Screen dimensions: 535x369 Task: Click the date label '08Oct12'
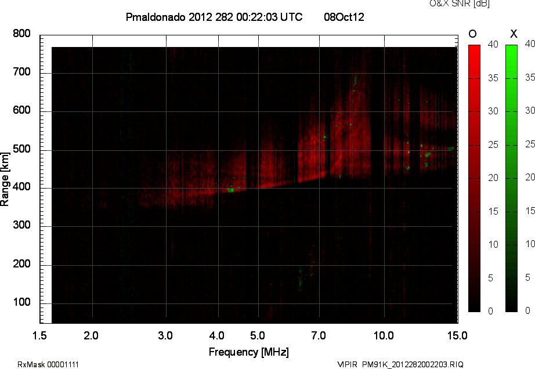[x=344, y=17]
